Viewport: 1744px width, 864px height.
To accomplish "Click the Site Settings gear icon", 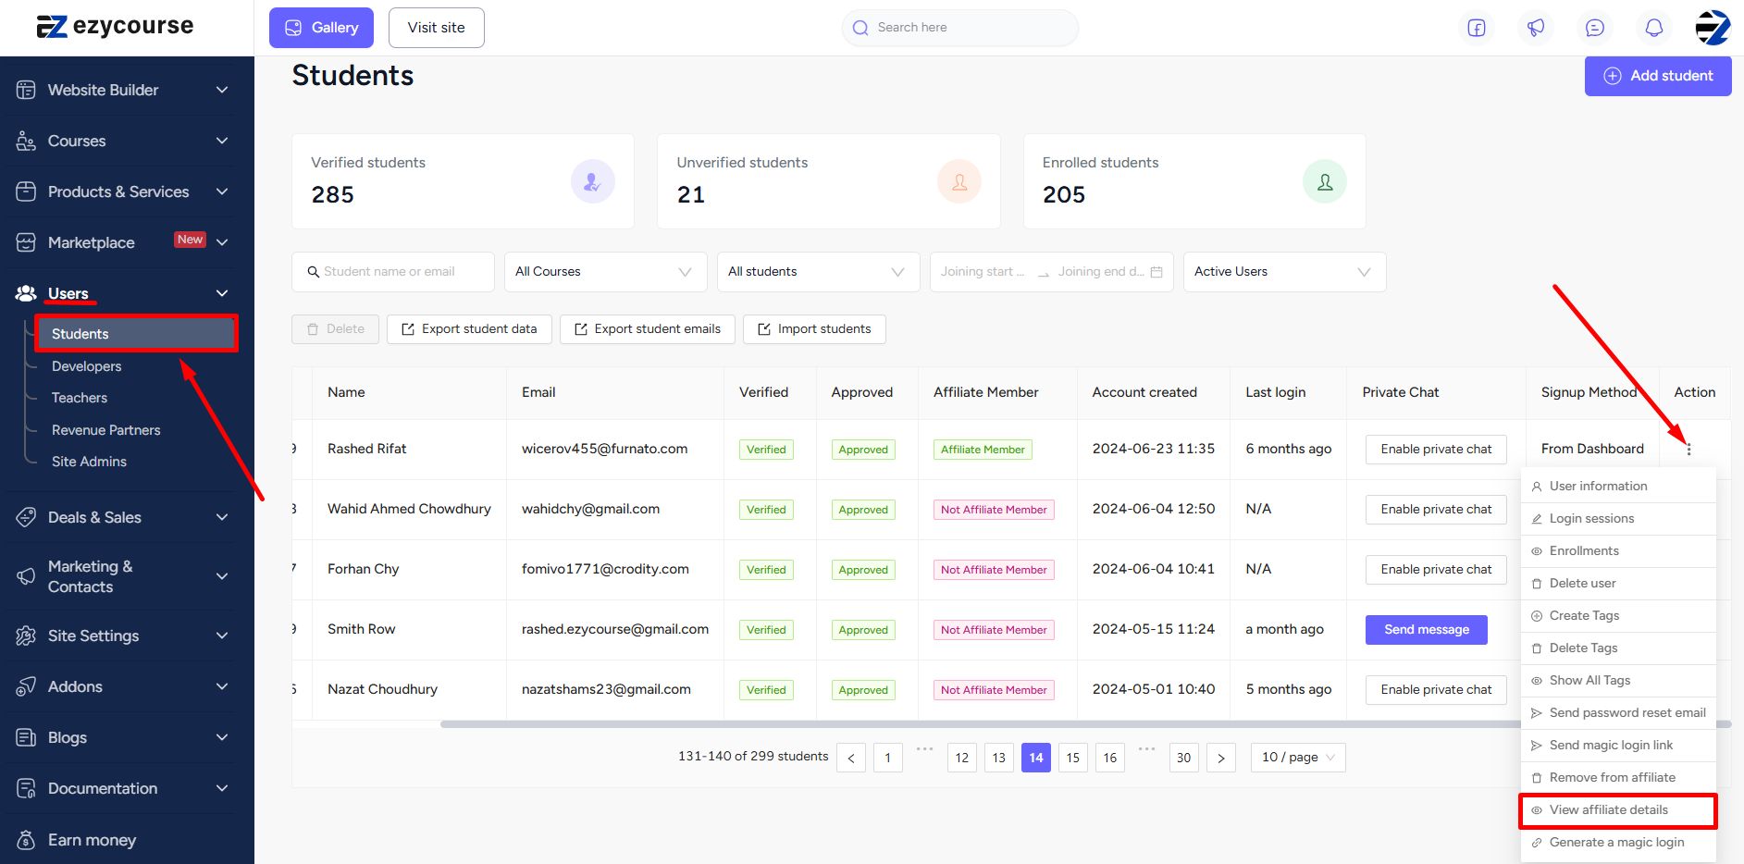I will 26,636.
